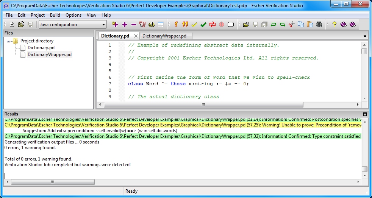This screenshot has width=372, height=198.
Task: Click the yellow warning line in Results
Action: (182, 125)
